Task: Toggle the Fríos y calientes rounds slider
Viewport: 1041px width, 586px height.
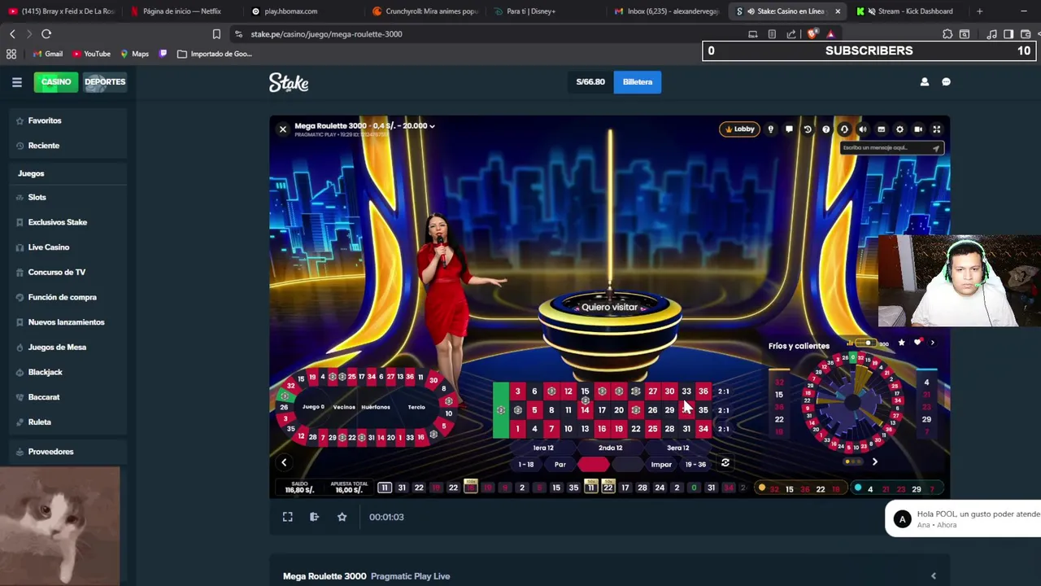Action: point(865,343)
